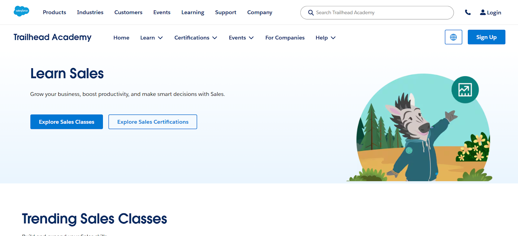Open the For Companies page
The width and height of the screenshot is (518, 236).
(285, 38)
